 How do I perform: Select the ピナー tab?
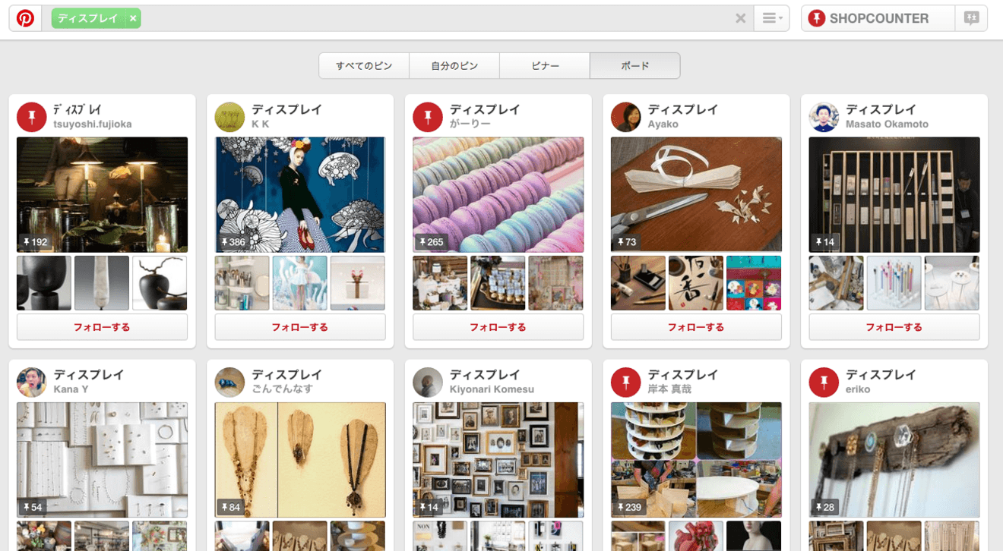(x=545, y=66)
